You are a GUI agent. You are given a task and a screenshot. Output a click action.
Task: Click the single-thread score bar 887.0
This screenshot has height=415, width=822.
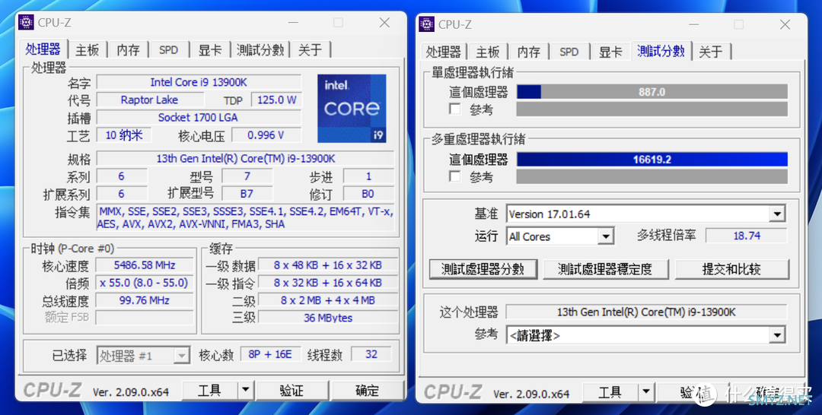pyautogui.click(x=652, y=92)
